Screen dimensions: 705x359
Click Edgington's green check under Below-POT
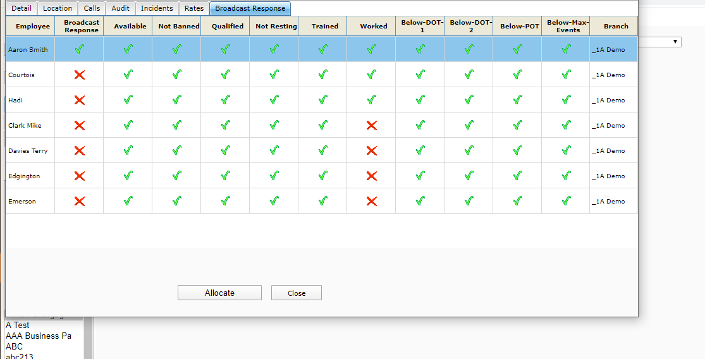click(517, 176)
